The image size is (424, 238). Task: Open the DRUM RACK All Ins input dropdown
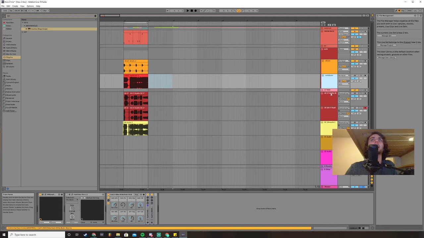click(x=344, y=31)
